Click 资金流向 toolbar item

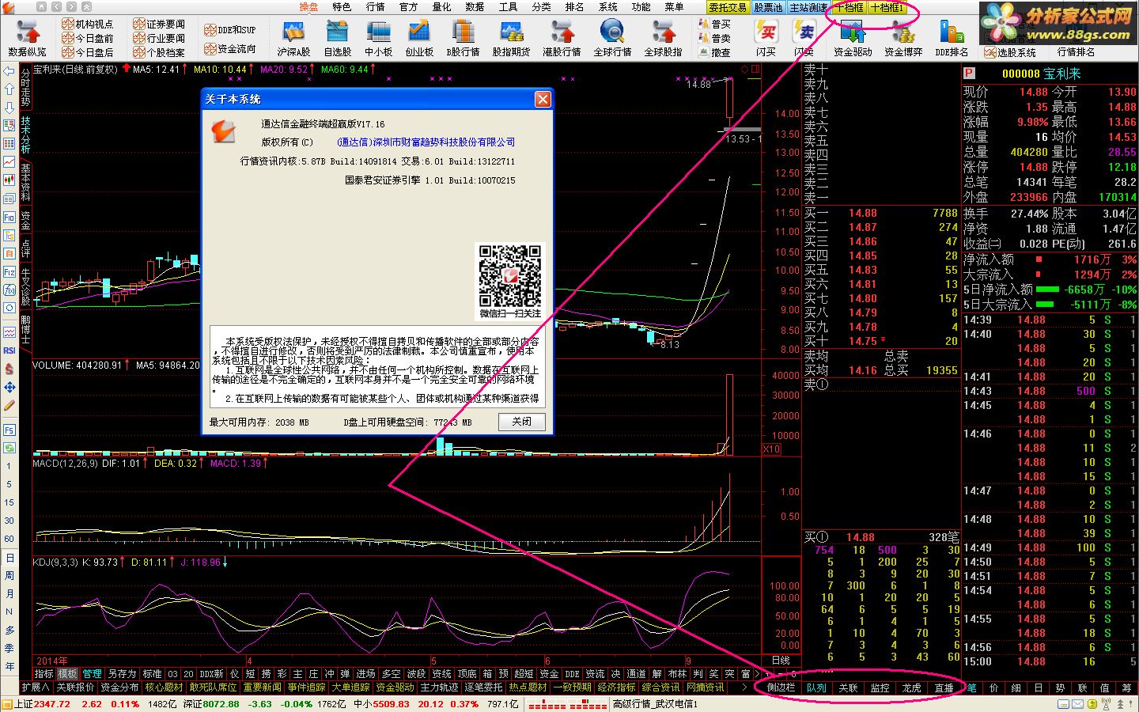tap(230, 48)
